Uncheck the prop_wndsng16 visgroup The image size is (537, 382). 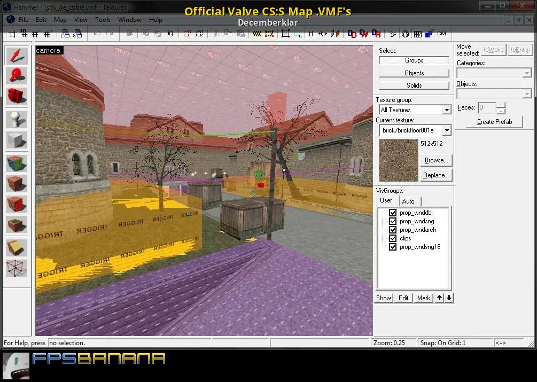[x=393, y=247]
